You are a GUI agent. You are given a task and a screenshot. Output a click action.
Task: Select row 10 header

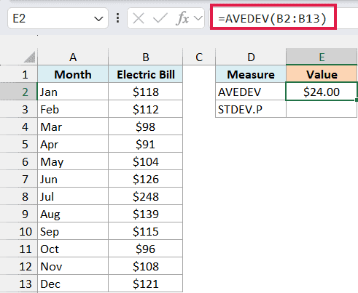click(19, 231)
